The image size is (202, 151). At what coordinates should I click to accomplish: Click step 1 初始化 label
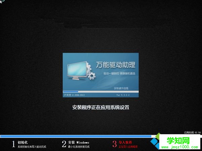23,142
